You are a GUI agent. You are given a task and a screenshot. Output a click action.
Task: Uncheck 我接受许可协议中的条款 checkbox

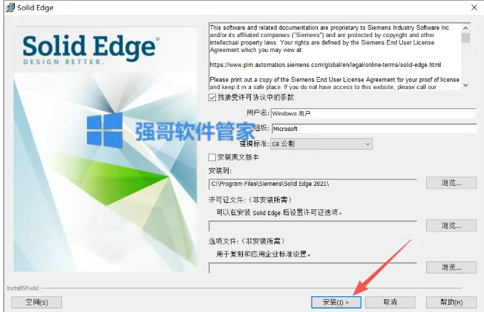[x=212, y=98]
